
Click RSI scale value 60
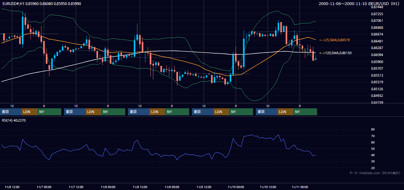[373, 142]
